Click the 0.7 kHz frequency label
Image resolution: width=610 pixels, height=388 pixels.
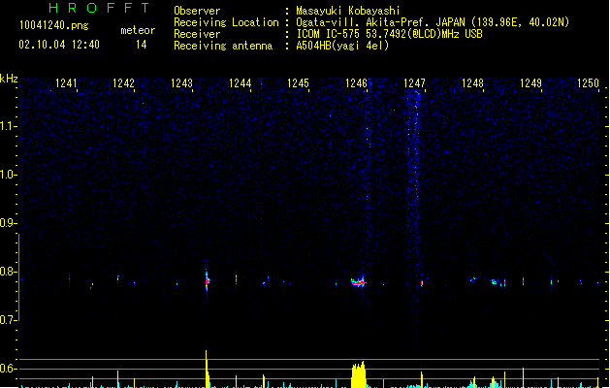[8, 320]
